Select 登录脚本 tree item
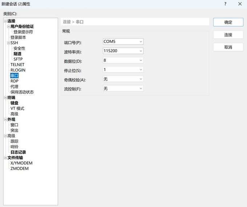The image size is (247, 207). point(18,37)
